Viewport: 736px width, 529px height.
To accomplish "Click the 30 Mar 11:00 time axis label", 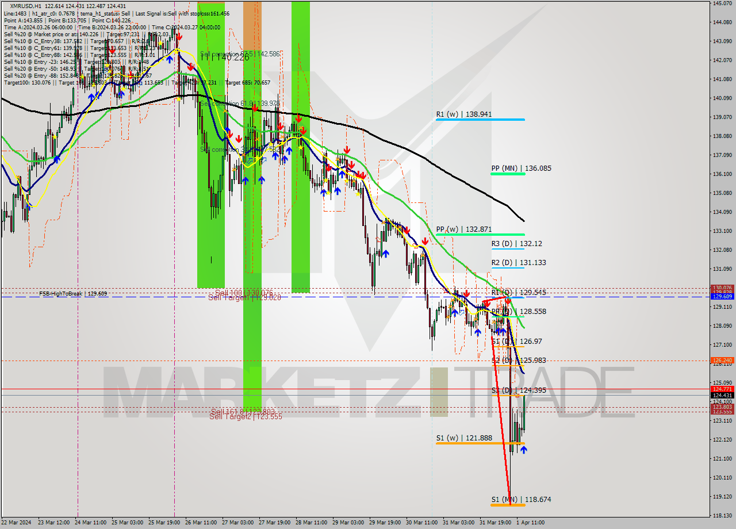I will (421, 523).
